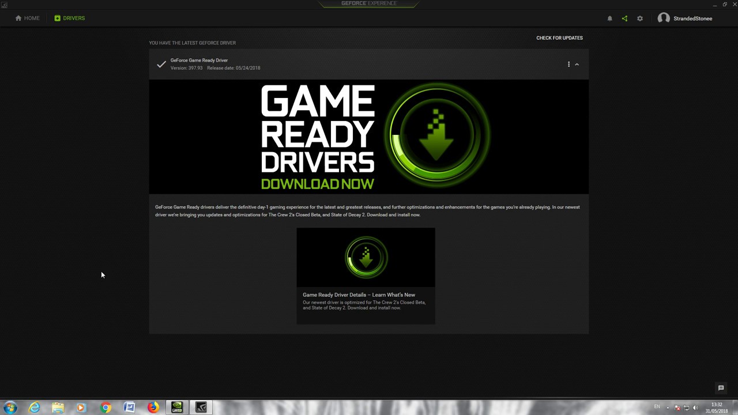Select the Game Ready driver description paragraph
This screenshot has width=738, height=415.
367,211
